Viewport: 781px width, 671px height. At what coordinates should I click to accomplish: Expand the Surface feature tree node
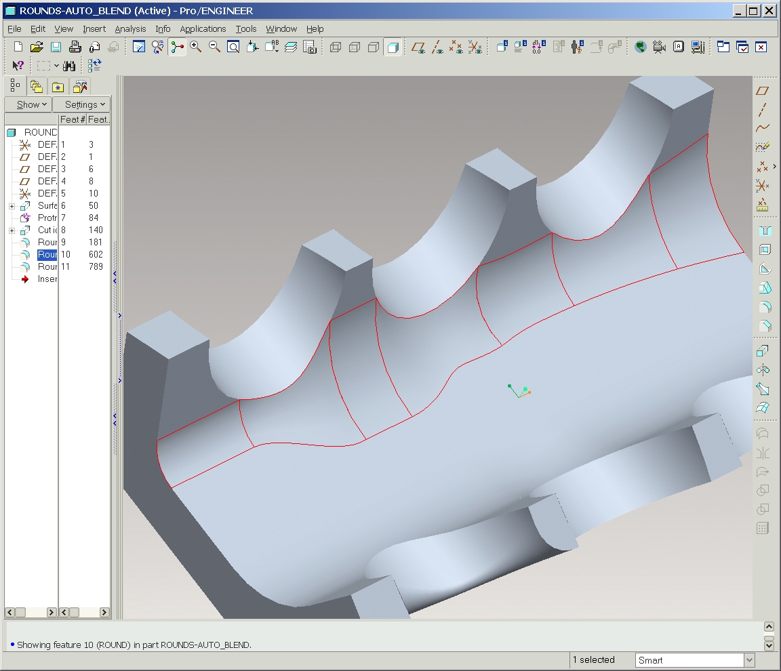(x=12, y=206)
